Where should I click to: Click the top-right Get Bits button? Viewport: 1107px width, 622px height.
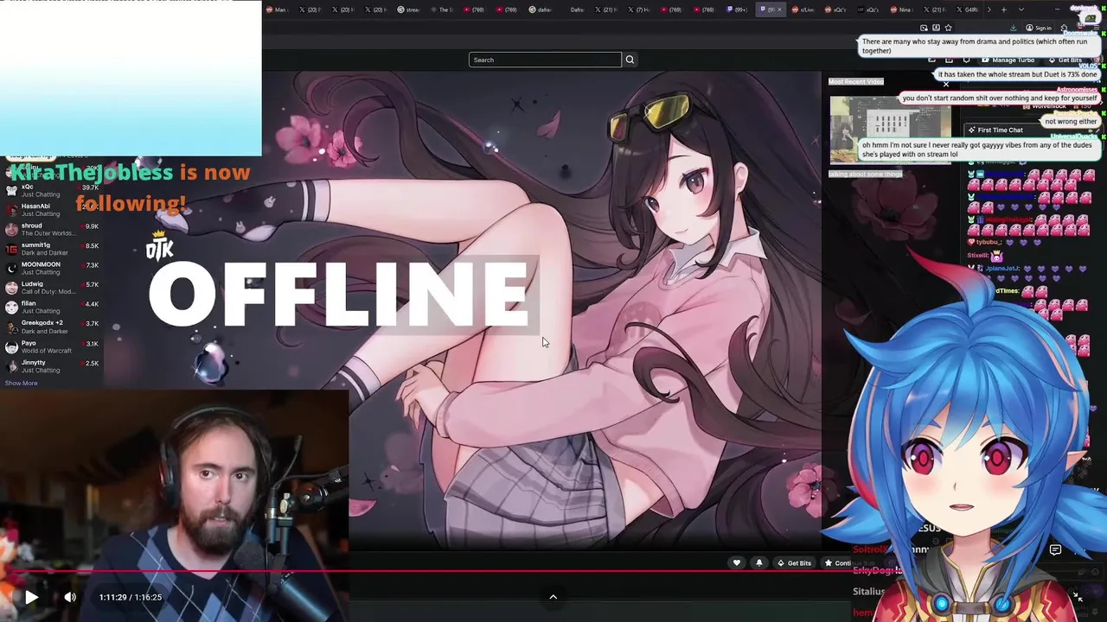pos(1065,60)
